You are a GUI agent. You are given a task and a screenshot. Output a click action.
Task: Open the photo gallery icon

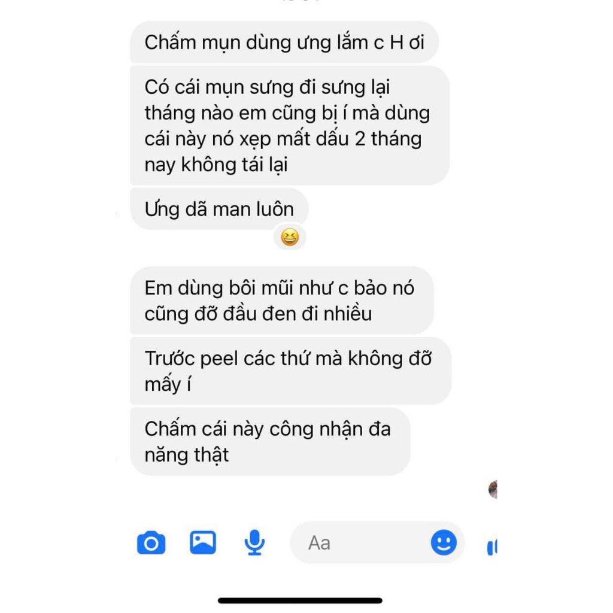click(x=203, y=542)
